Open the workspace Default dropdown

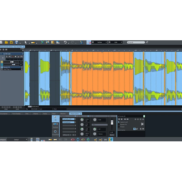point(17,139)
